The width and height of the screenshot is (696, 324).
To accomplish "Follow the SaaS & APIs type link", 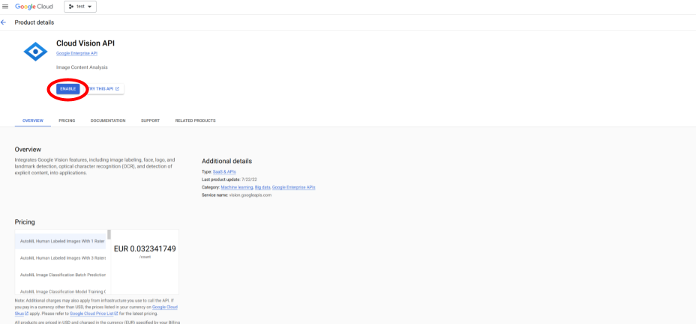I will 223,172.
